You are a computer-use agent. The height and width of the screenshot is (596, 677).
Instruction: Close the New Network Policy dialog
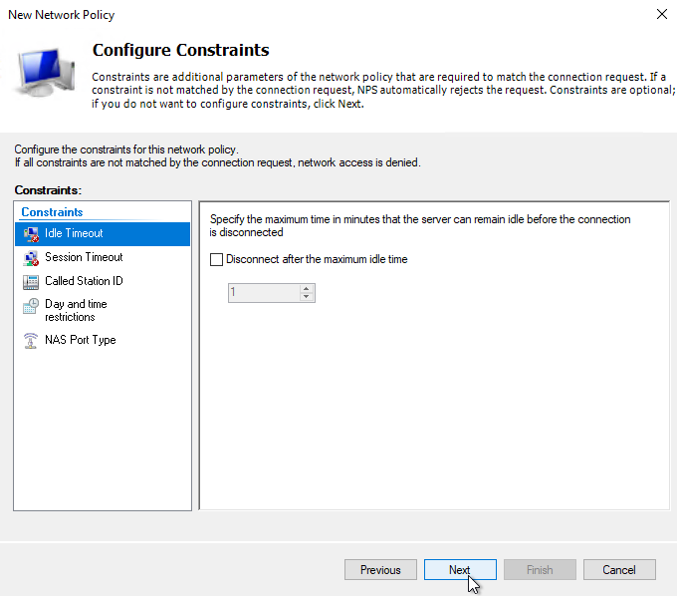pos(661,14)
